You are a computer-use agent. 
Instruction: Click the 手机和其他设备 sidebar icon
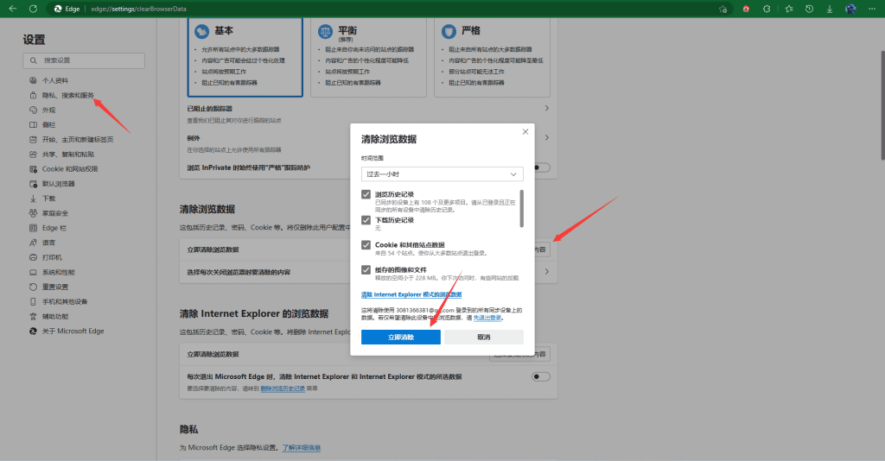click(x=34, y=301)
